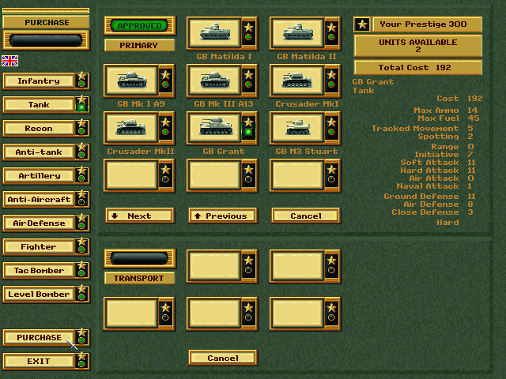The height and width of the screenshot is (379, 506).
Task: Switch to the Fighter unit category
Action: (39, 247)
